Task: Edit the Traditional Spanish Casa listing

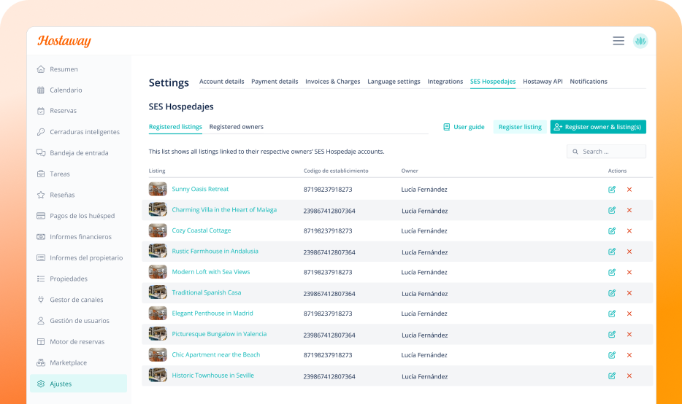Action: (612, 293)
